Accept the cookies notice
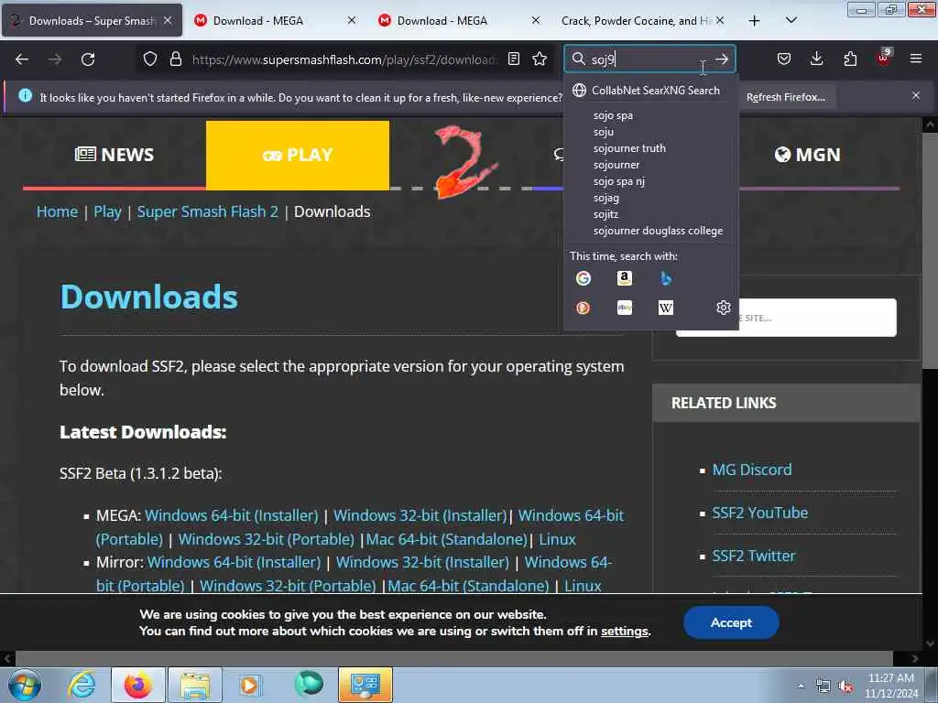This screenshot has width=938, height=703. [731, 622]
